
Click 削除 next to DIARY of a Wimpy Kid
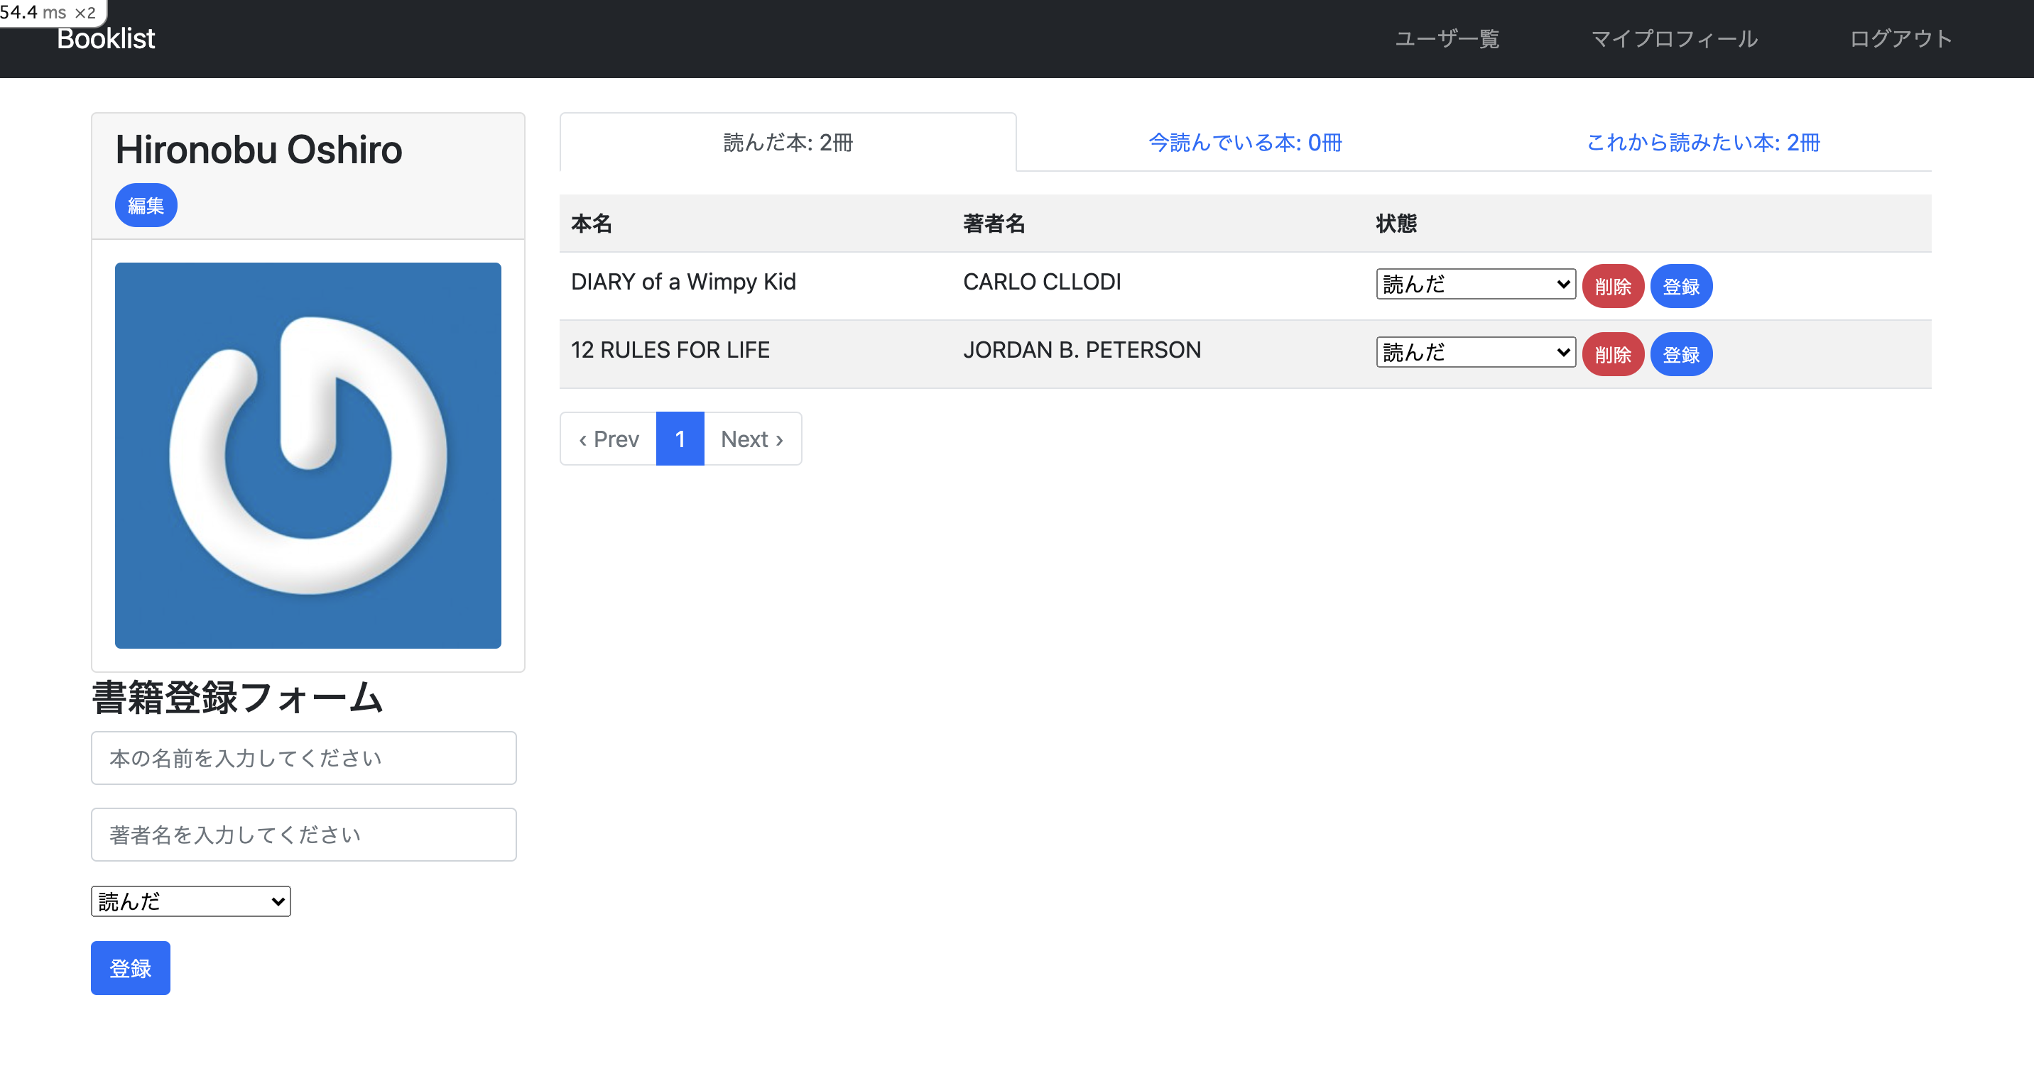pos(1613,285)
